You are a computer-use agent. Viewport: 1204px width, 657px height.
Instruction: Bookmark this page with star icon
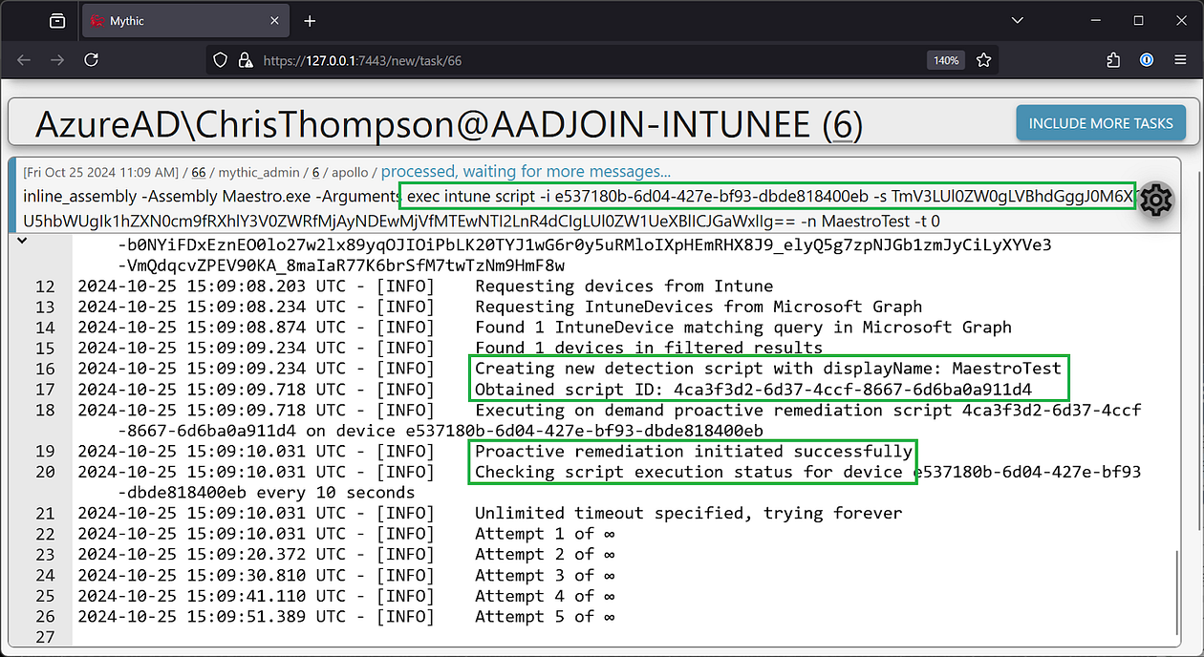tap(983, 60)
